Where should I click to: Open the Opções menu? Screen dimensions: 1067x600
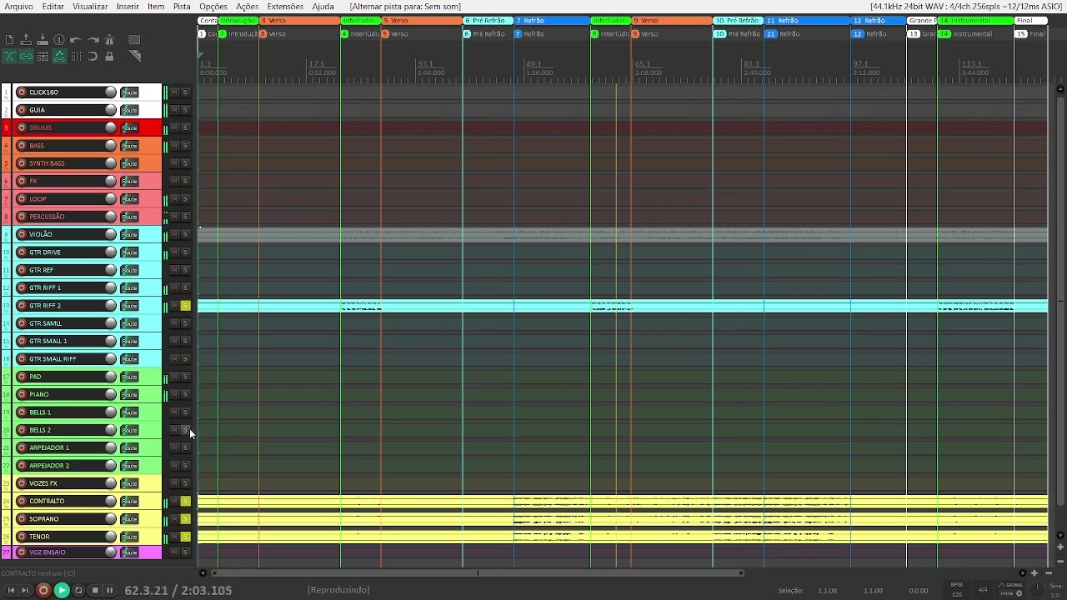213,7
